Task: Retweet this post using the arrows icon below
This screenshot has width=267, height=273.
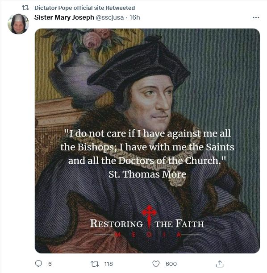Action: click(95, 264)
